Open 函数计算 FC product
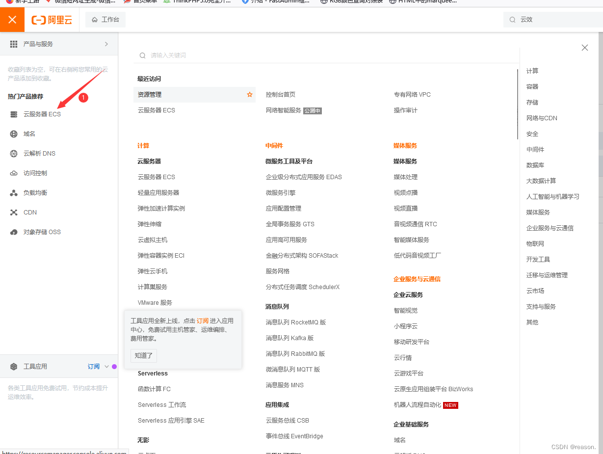The width and height of the screenshot is (603, 454). click(x=154, y=389)
